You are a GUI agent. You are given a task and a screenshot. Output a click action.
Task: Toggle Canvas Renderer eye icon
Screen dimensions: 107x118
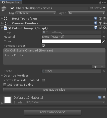(x=6, y=23)
